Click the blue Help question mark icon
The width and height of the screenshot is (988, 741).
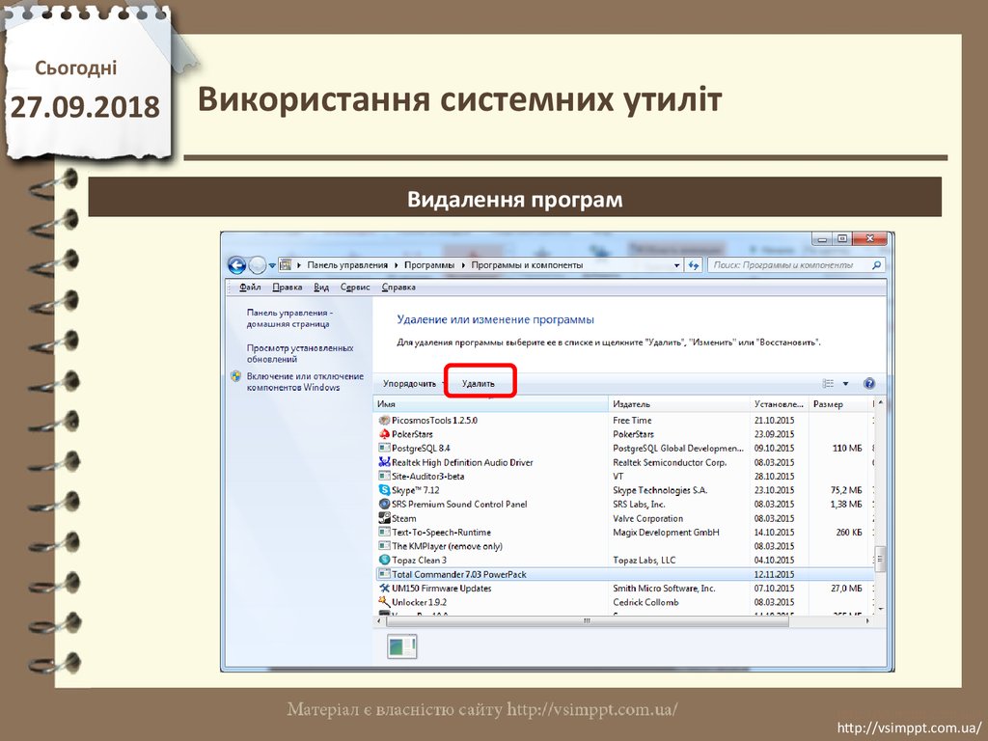tap(868, 383)
